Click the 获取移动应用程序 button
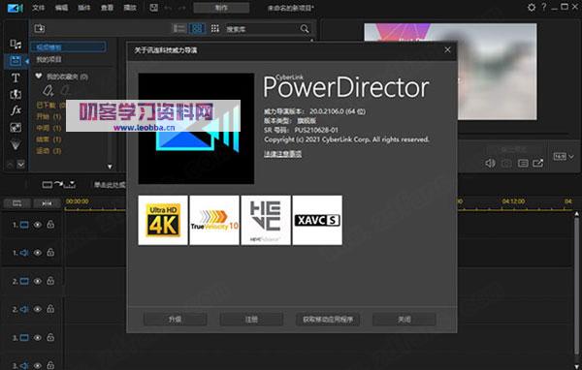The width and height of the screenshot is (582, 370). point(328,320)
